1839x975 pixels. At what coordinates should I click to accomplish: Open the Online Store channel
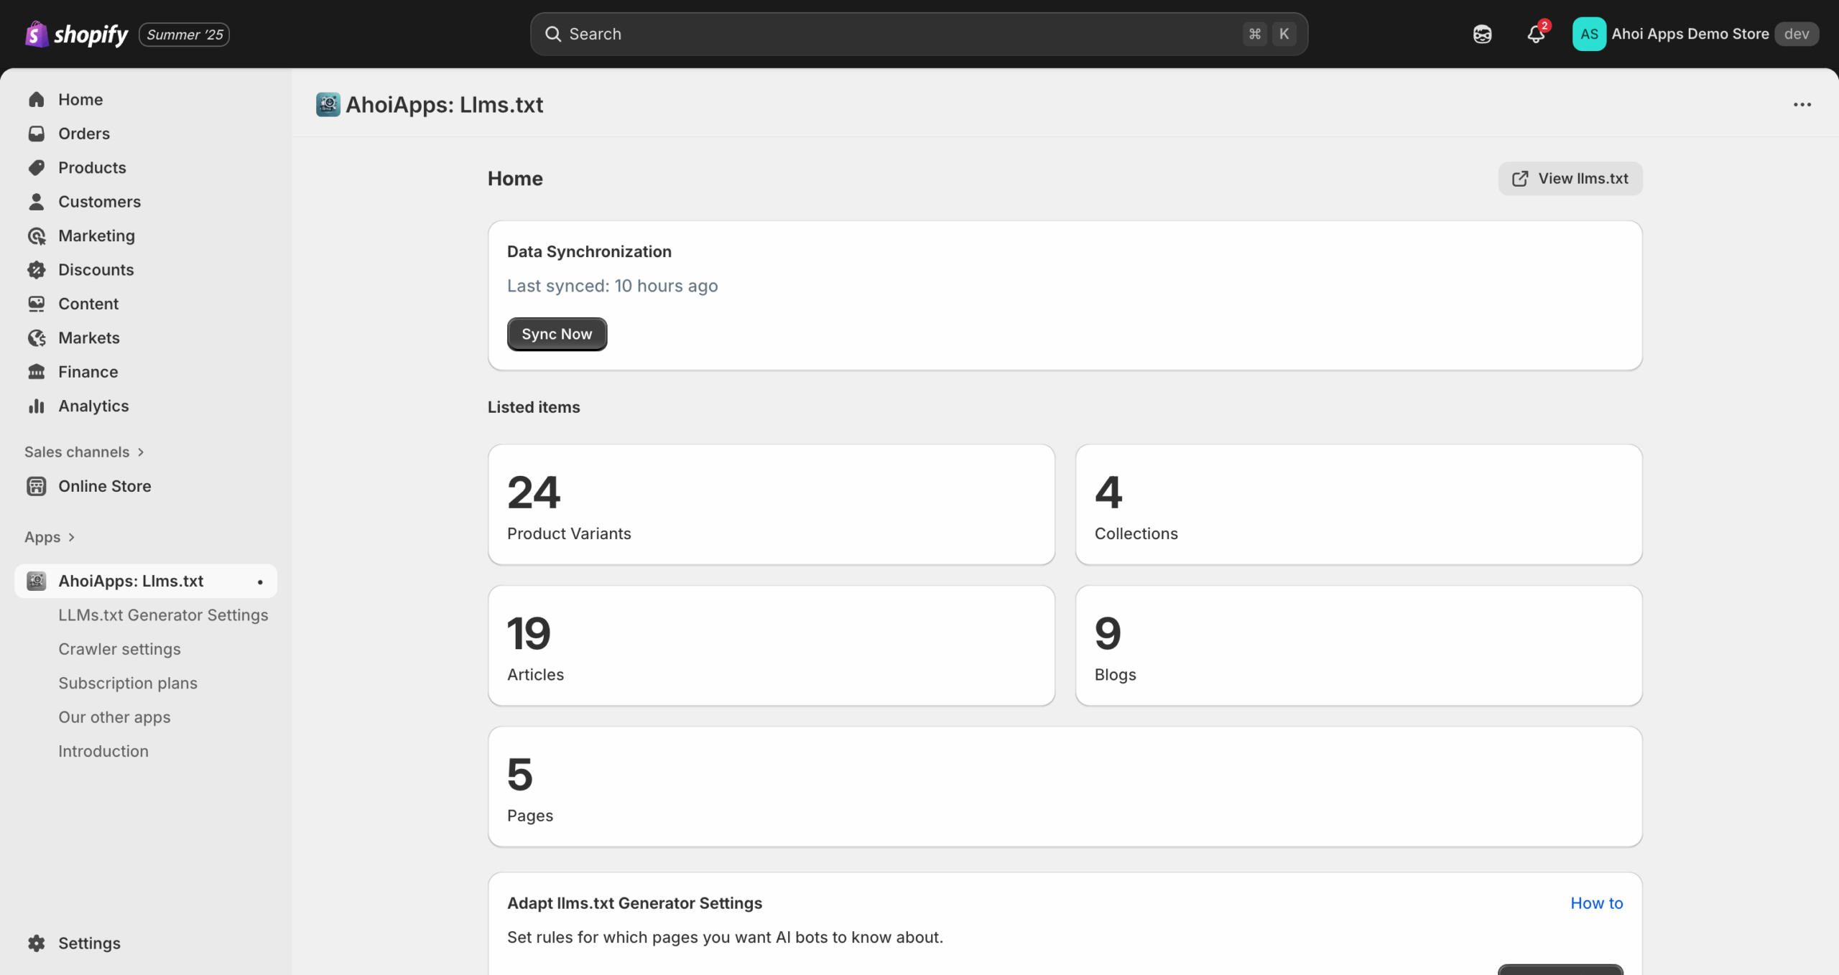click(105, 486)
